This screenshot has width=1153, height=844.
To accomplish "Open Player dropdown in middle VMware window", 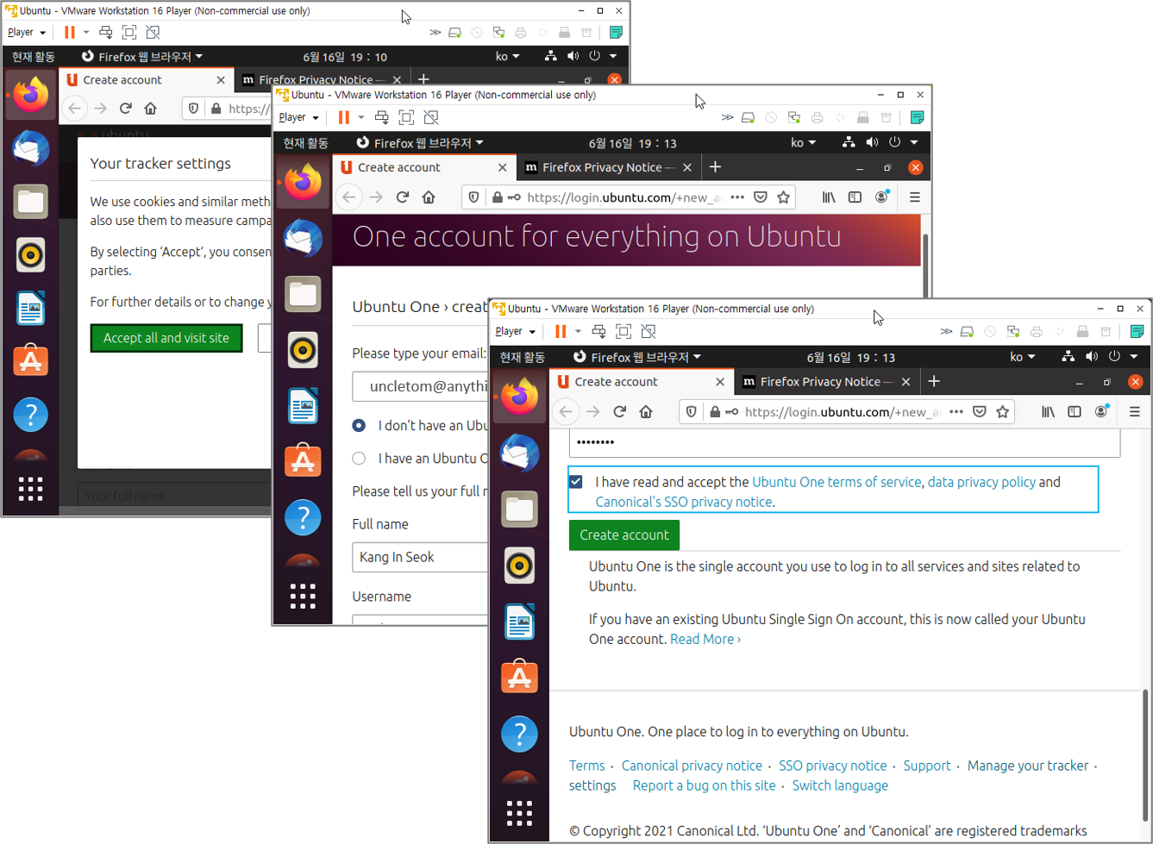I will pyautogui.click(x=298, y=117).
